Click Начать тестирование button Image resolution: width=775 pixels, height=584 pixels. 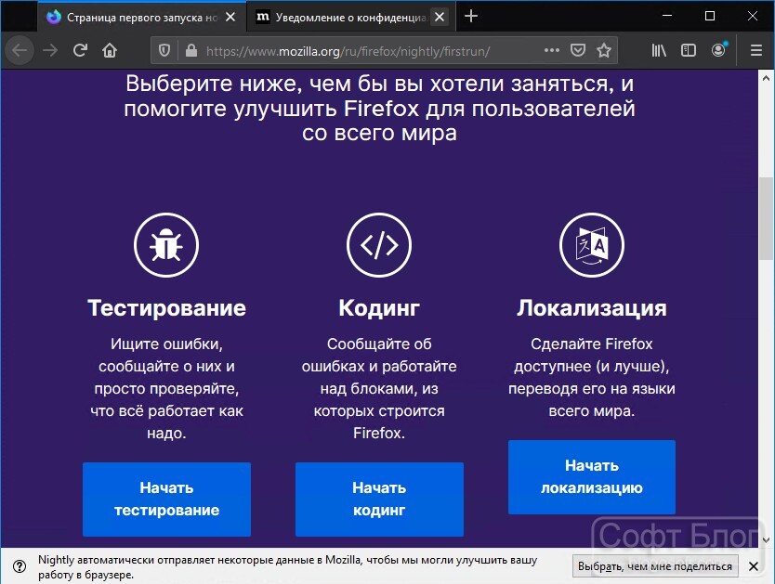166,500
